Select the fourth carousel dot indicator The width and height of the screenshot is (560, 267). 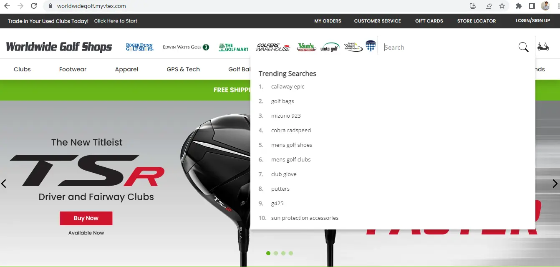point(291,253)
